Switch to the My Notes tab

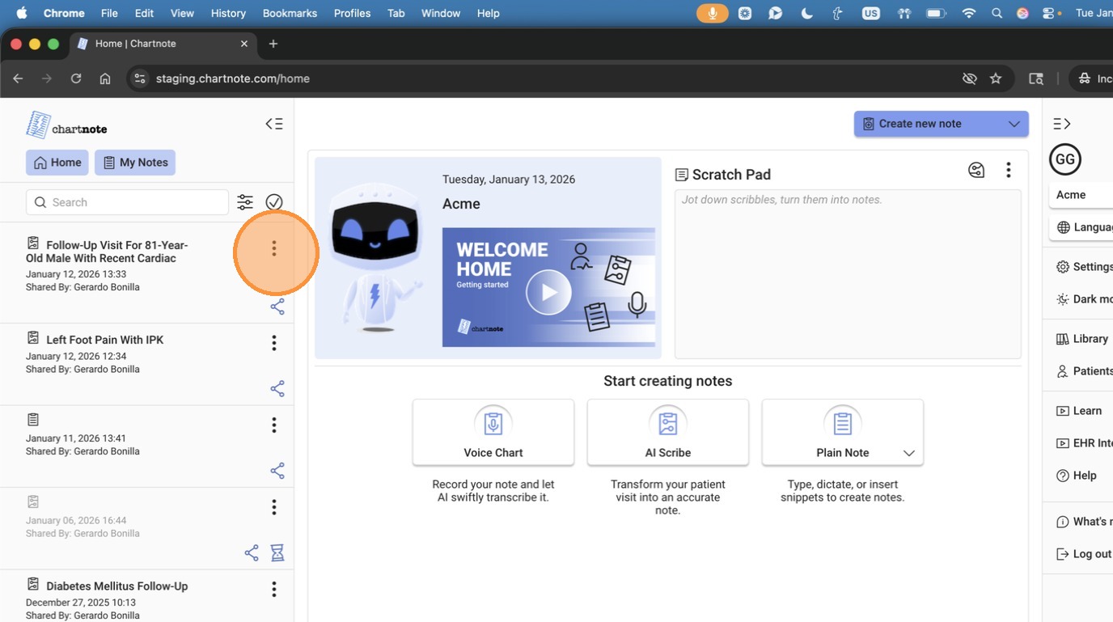coord(135,163)
